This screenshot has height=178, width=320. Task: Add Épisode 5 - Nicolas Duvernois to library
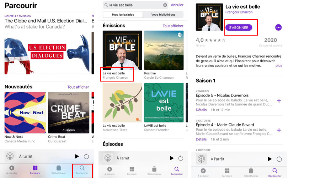(279, 101)
